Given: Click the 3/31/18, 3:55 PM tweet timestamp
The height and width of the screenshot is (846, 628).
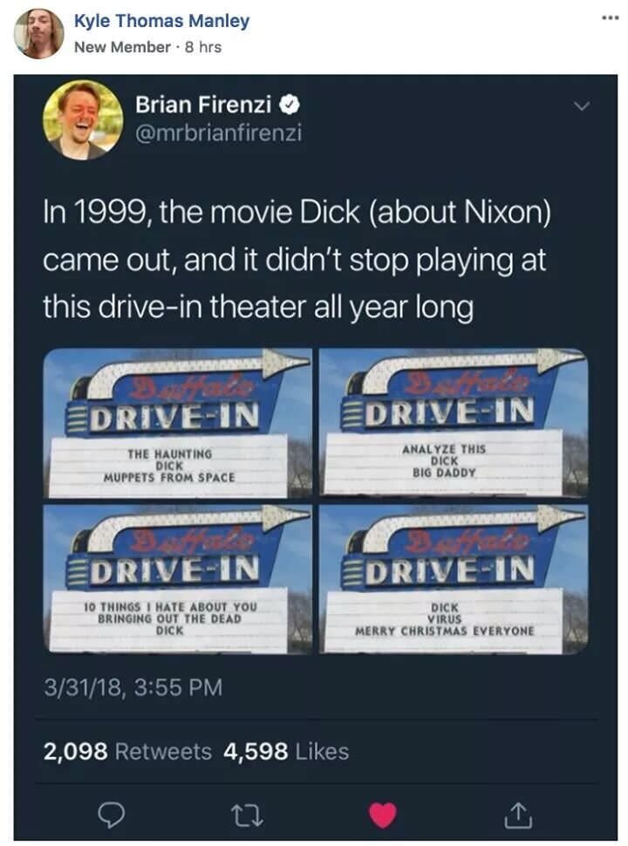Looking at the screenshot, I should tap(133, 687).
